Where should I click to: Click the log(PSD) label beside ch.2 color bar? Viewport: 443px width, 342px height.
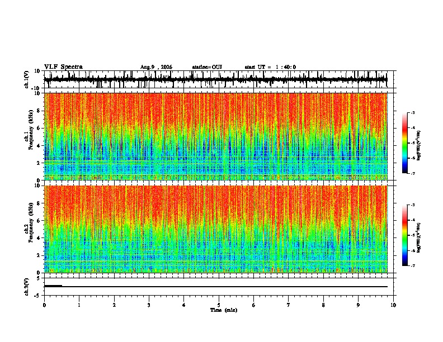tap(419, 237)
